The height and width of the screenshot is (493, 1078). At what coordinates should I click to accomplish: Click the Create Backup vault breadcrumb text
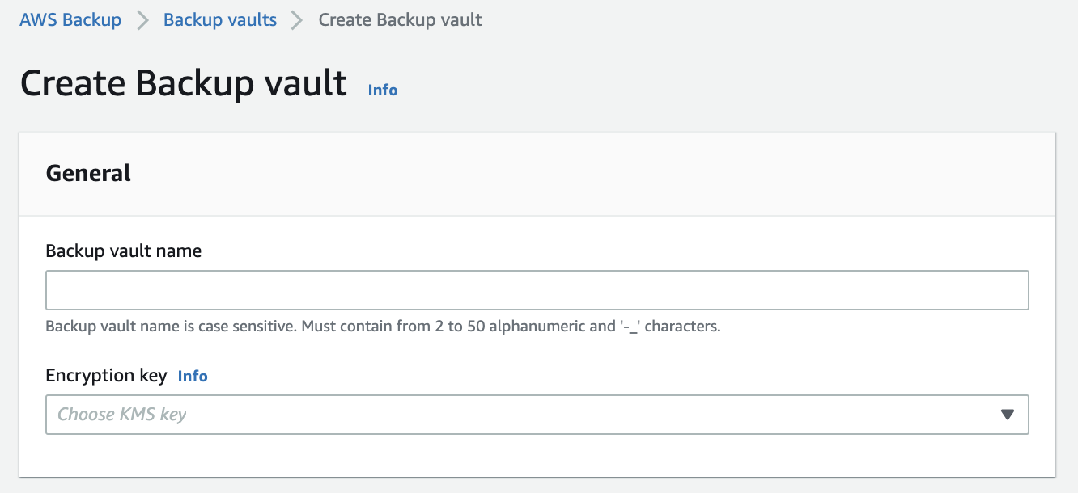[x=401, y=20]
